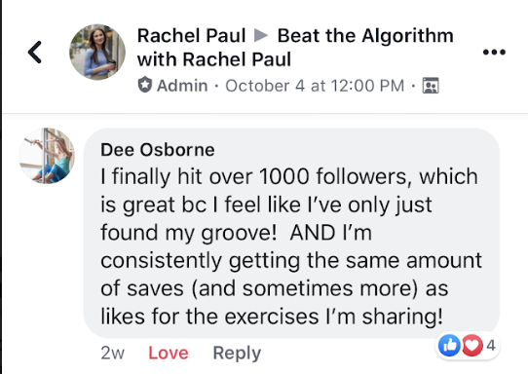Screen dimensions: 528x374
Task: Reply to Dee Osborne's comment
Action: click(237, 354)
